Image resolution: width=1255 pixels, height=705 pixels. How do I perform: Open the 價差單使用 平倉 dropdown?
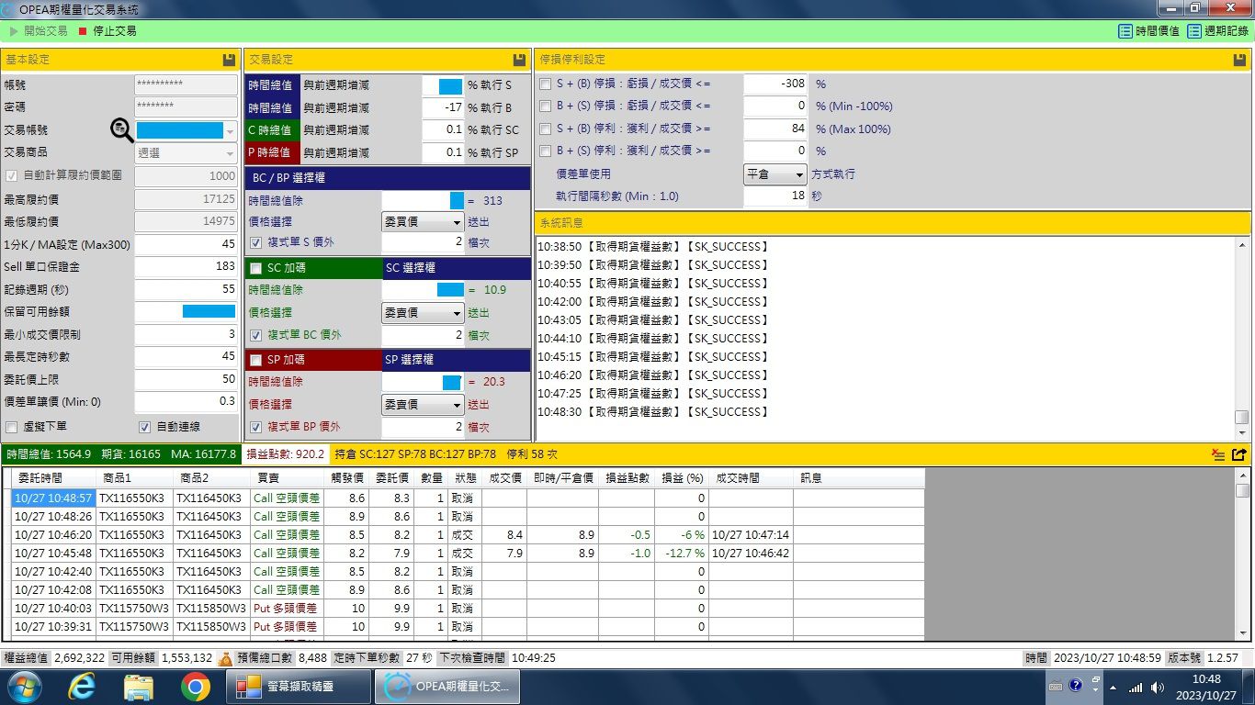pyautogui.click(x=774, y=174)
